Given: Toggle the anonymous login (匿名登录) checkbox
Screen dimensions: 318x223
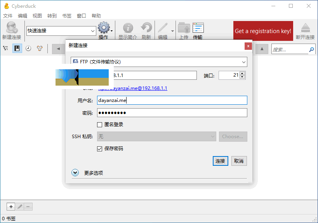Looking at the screenshot, I should [x=99, y=125].
